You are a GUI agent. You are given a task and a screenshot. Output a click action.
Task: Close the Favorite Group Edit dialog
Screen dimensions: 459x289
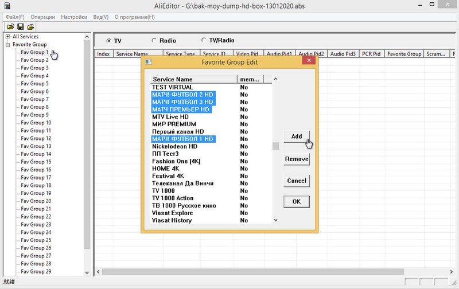(309, 61)
